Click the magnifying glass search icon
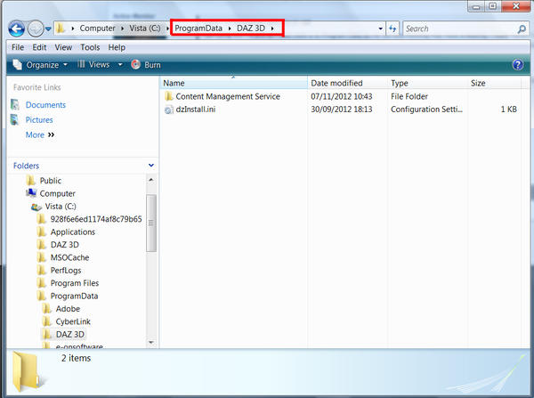 (522, 29)
